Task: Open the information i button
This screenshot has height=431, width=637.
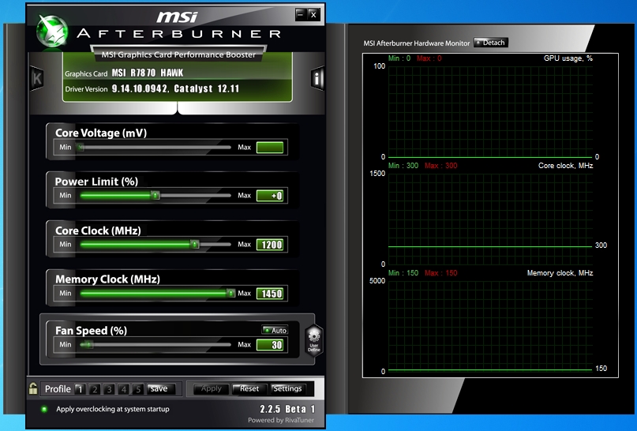Action: coord(317,77)
